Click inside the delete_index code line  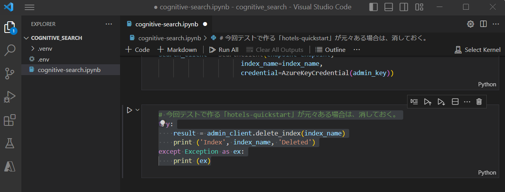(x=259, y=133)
